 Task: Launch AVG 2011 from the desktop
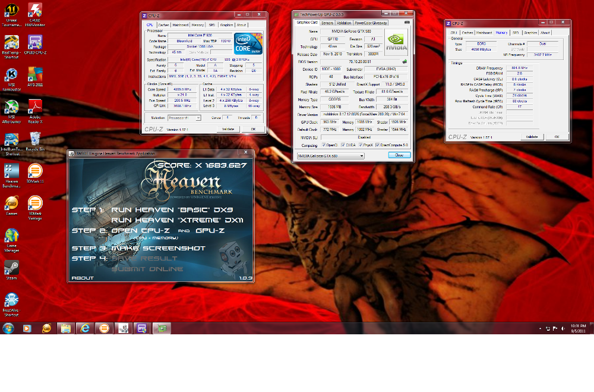click(x=35, y=77)
